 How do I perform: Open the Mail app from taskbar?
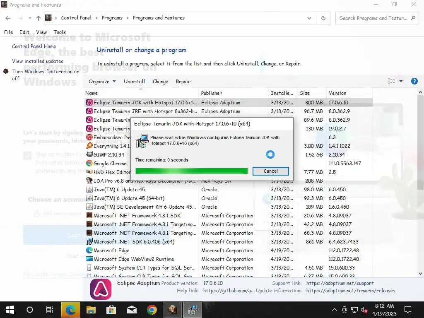pyautogui.click(x=131, y=310)
